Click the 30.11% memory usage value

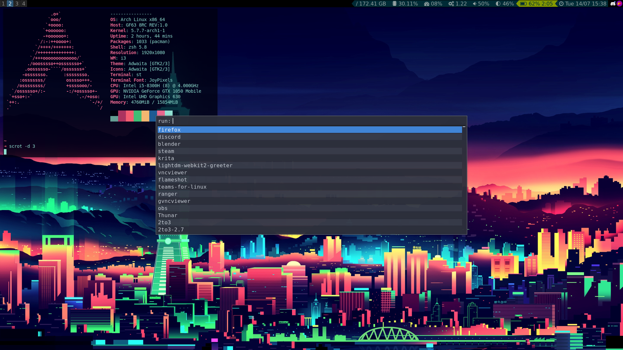point(408,4)
